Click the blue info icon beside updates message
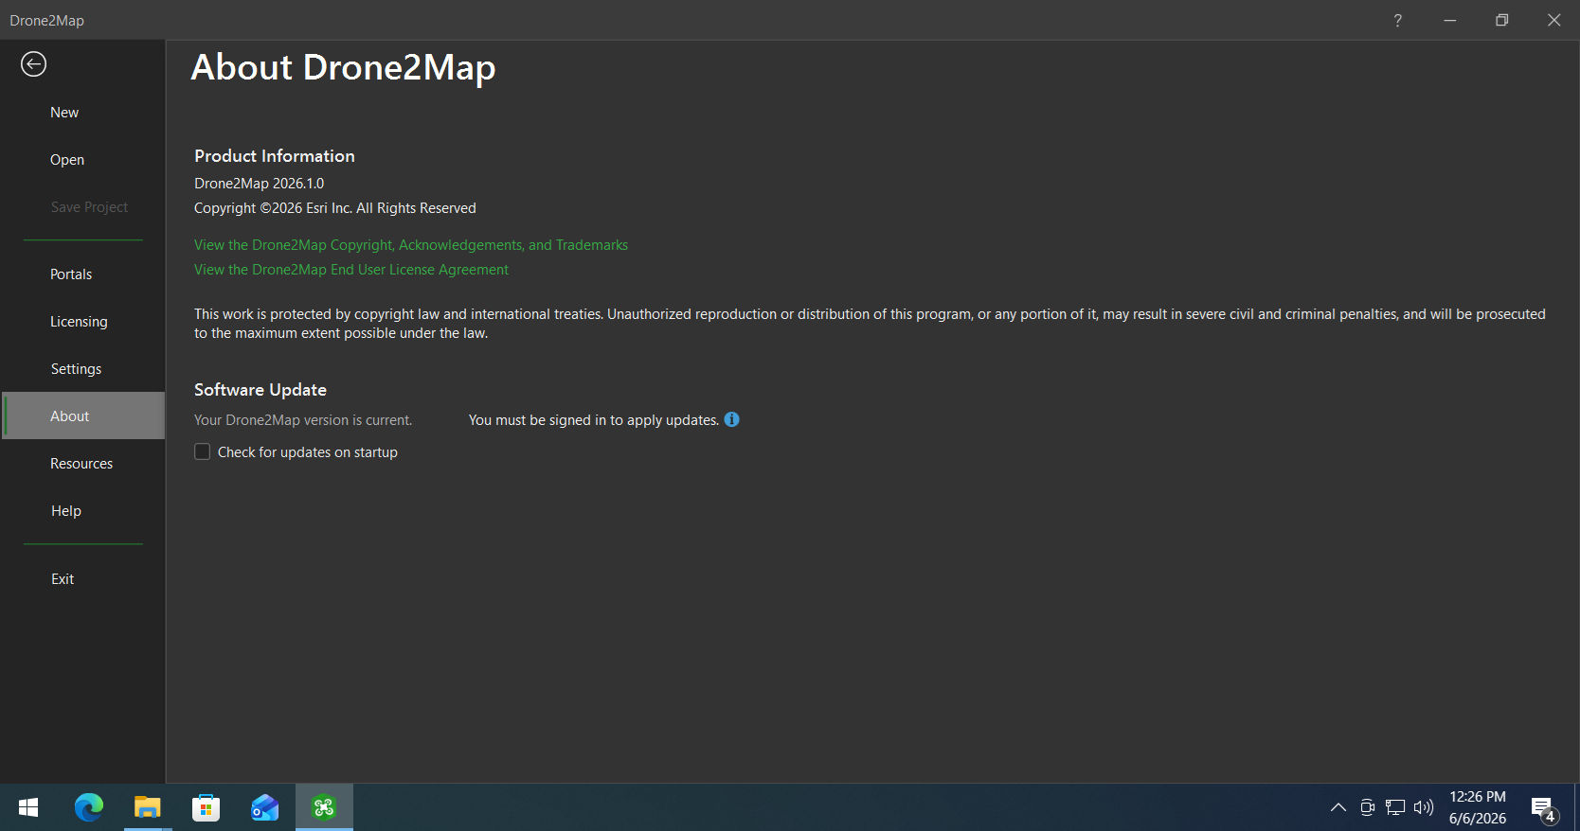Image resolution: width=1580 pixels, height=831 pixels. click(x=731, y=419)
